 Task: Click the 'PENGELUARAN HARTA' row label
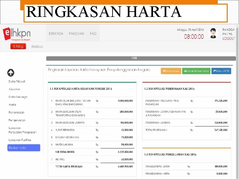click(157, 174)
